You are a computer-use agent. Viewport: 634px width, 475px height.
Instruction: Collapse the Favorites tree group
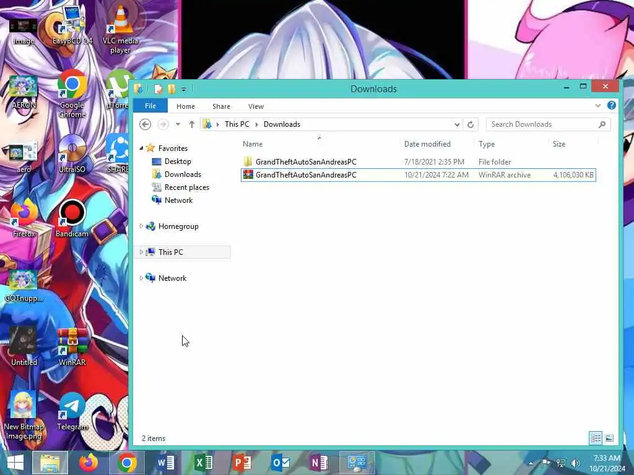coord(141,148)
